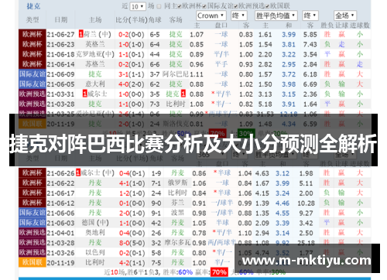
Task: Click the orange 欧国联 badge for 比利时 match
Action: coord(33,262)
